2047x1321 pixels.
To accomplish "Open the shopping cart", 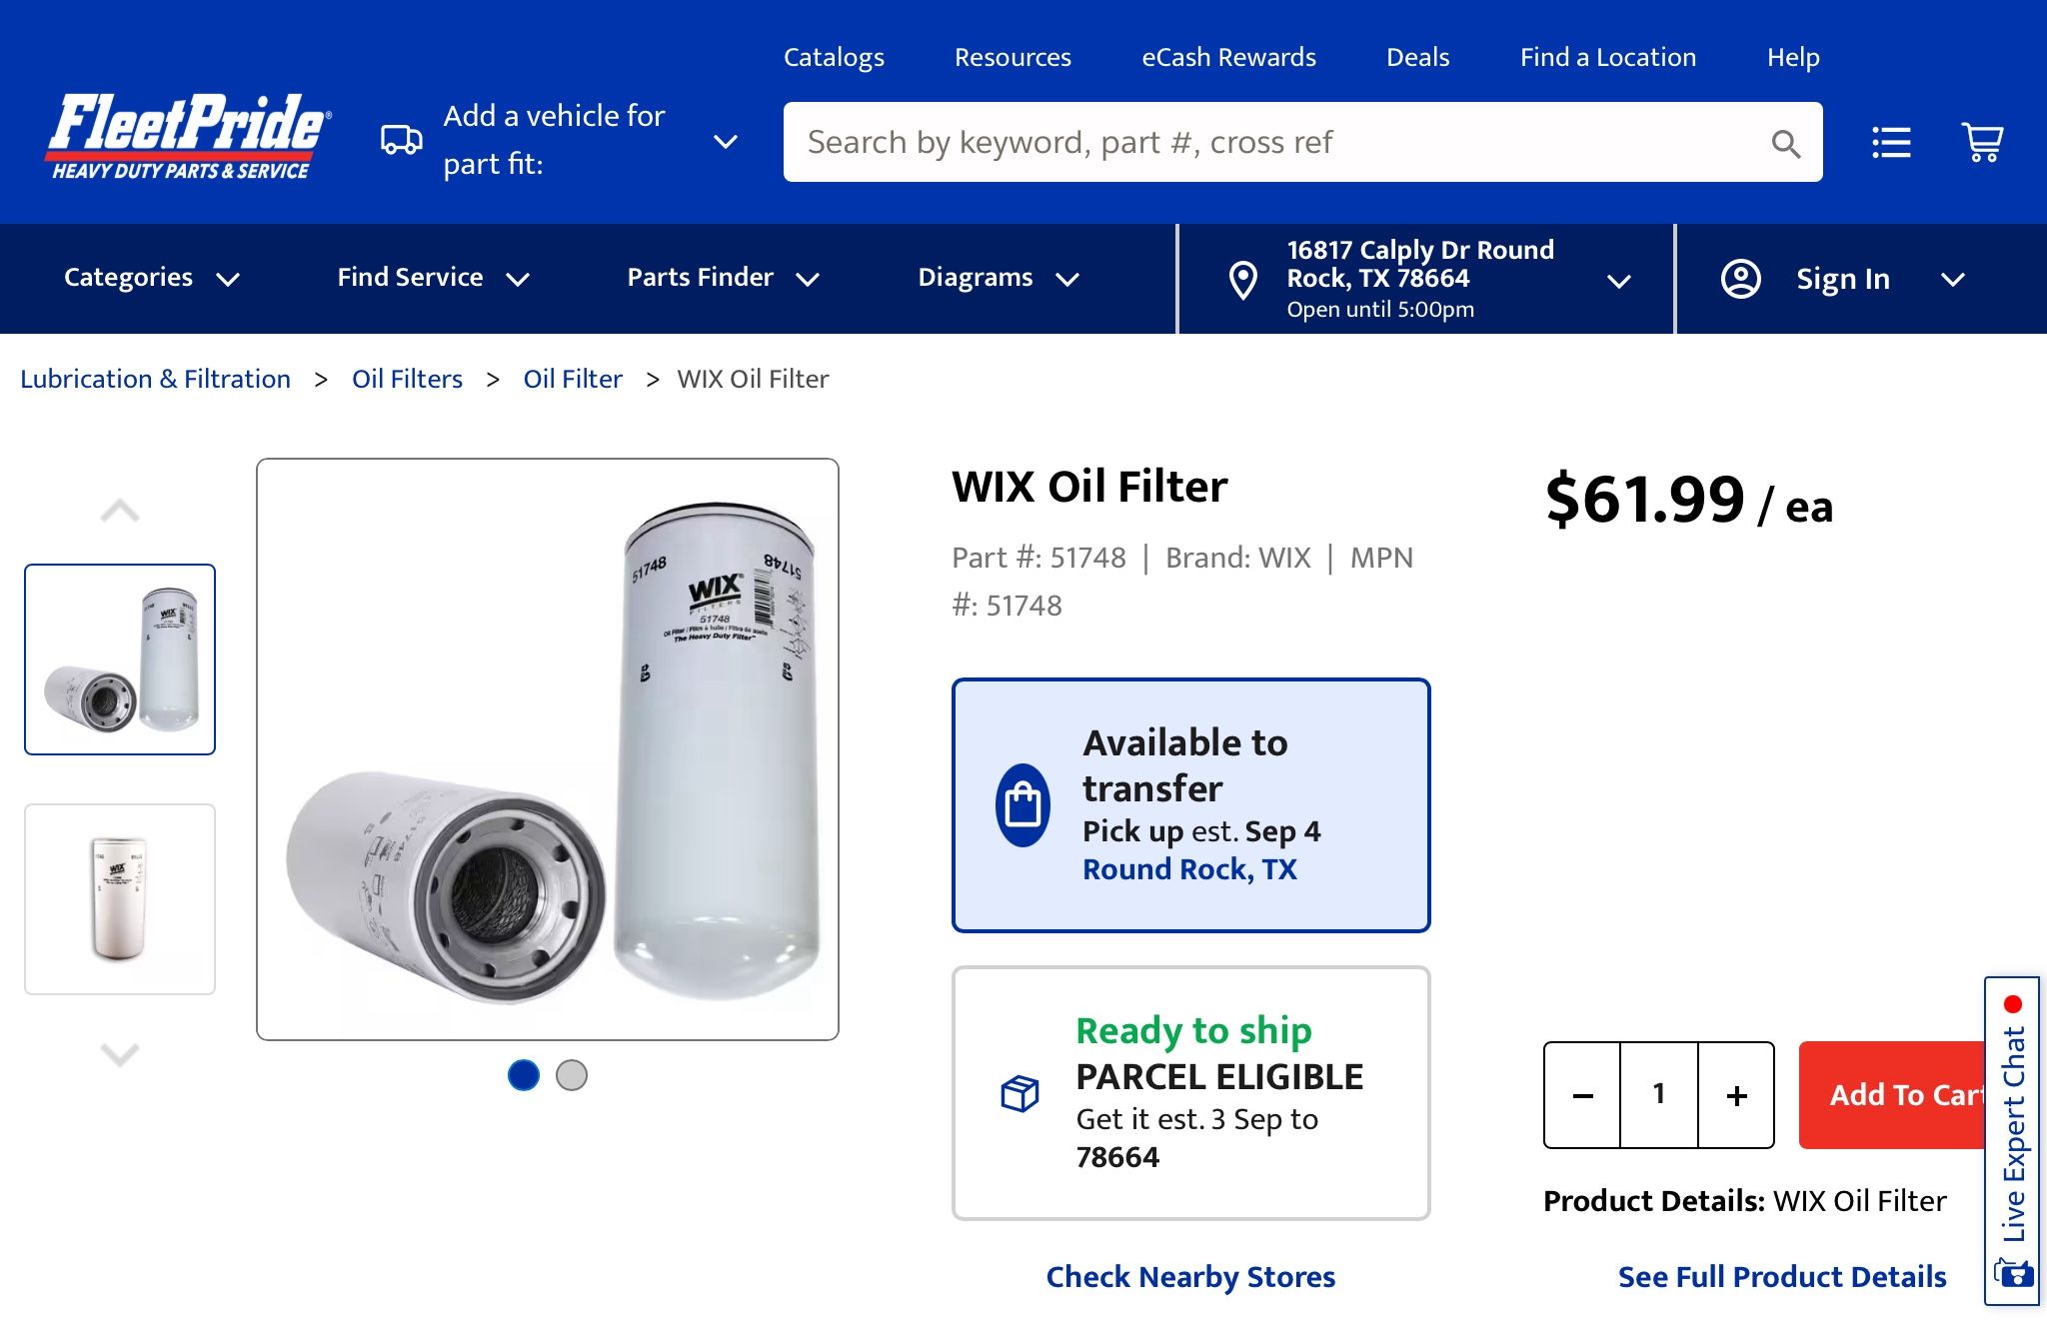I will [1982, 141].
